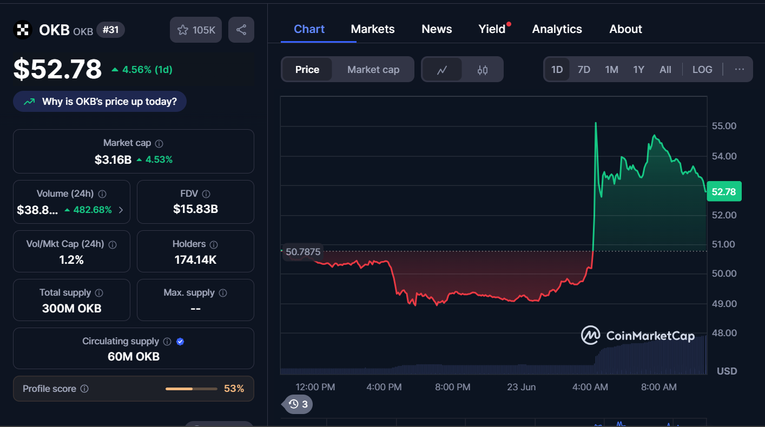The width and height of the screenshot is (765, 427).
Task: Click the verified badge on Circulating supply
Action: pyautogui.click(x=180, y=342)
